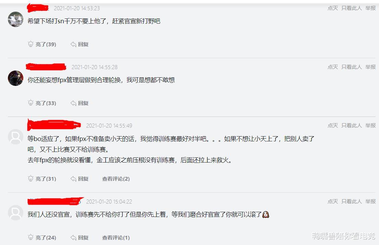Click the lightbulb icon beside 亮了(24)
Viewport: 379px width, 245px height.
point(31,237)
